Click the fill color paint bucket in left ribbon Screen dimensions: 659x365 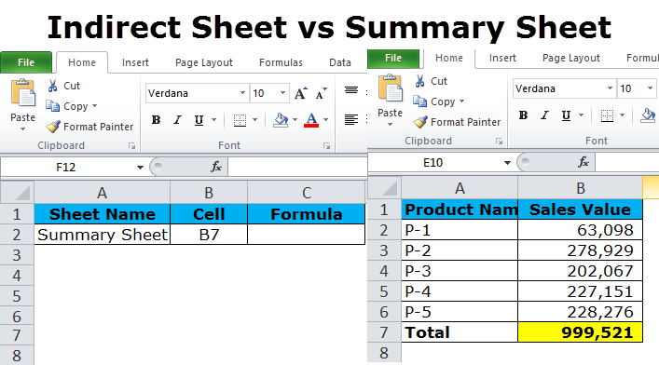click(281, 120)
